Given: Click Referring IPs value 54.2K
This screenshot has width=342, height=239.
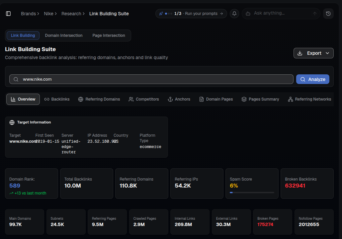Looking at the screenshot, I should point(183,186).
